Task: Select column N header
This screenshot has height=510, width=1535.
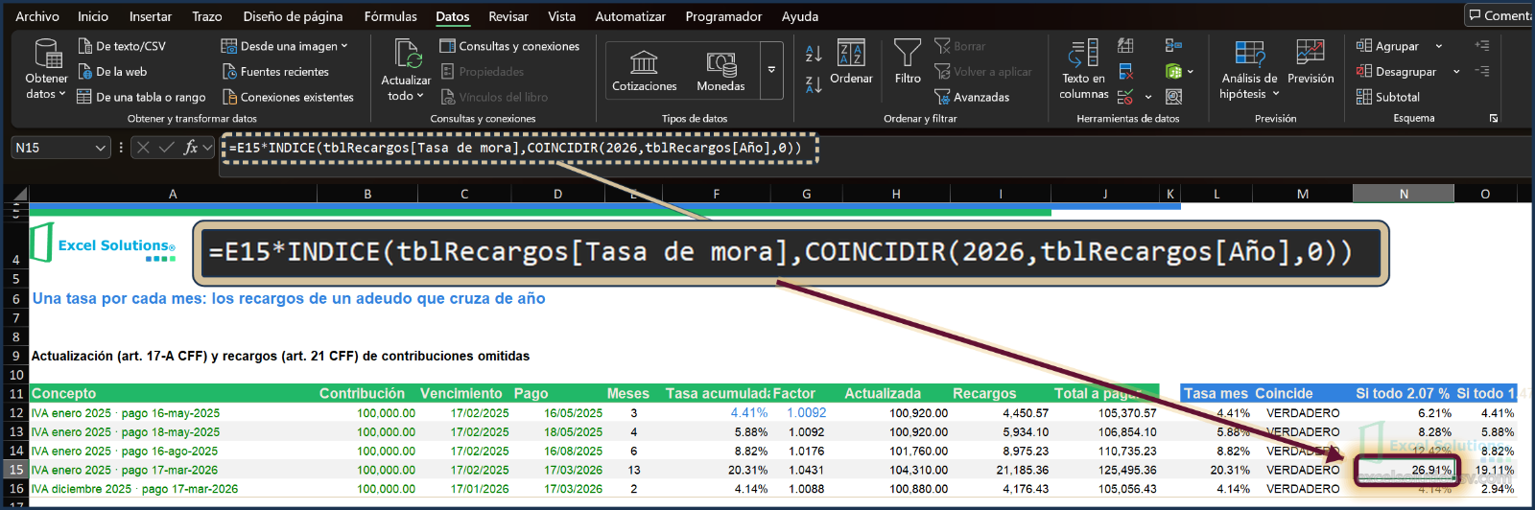Action: click(1404, 194)
